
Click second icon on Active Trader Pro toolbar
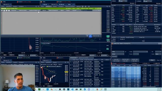4,10
